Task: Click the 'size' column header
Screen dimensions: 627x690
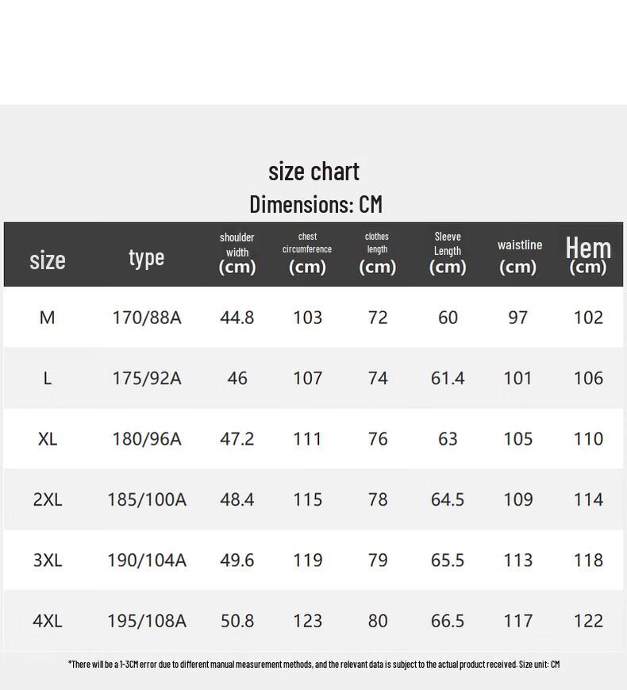Action: pos(48,260)
